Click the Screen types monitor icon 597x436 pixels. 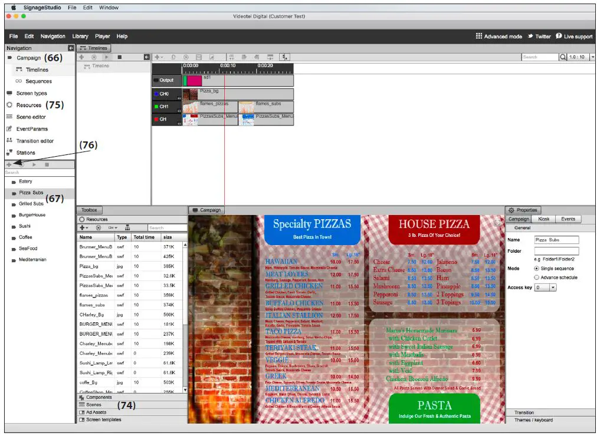[9, 93]
